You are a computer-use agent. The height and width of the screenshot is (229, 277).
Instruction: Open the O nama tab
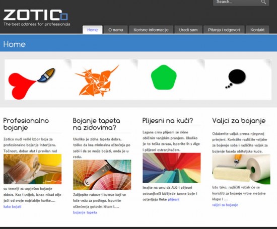[x=116, y=30]
